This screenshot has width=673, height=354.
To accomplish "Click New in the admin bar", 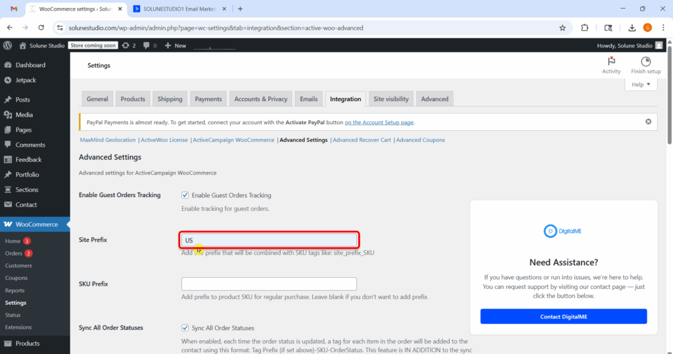I will [175, 45].
